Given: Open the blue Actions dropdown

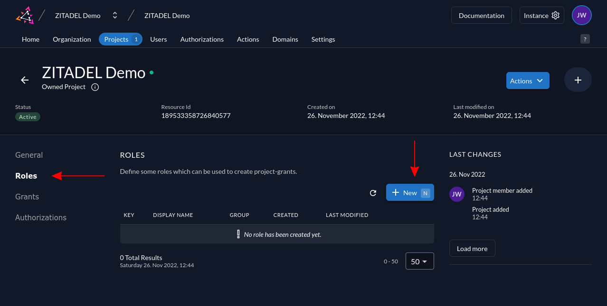Looking at the screenshot, I should click(x=527, y=81).
